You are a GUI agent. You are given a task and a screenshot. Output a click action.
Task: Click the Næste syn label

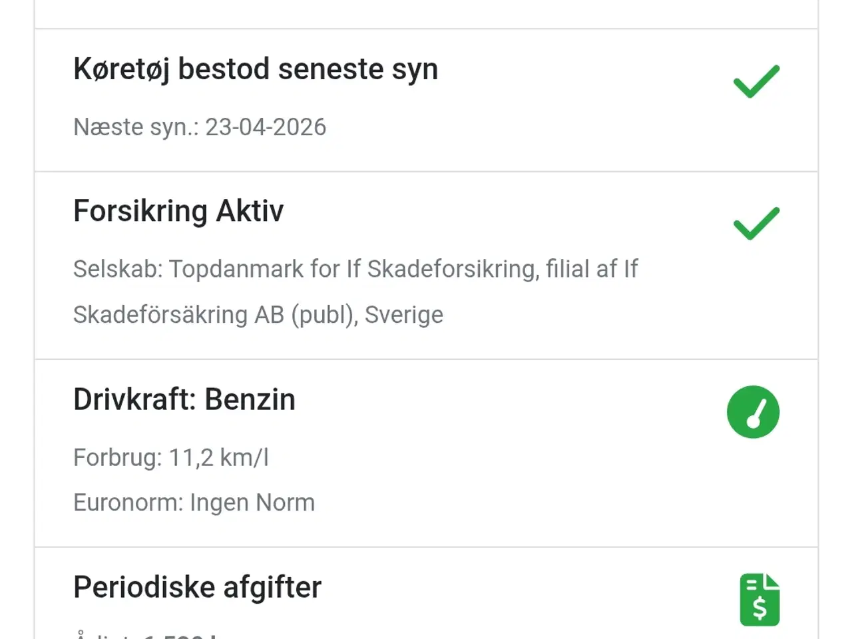[136, 127]
